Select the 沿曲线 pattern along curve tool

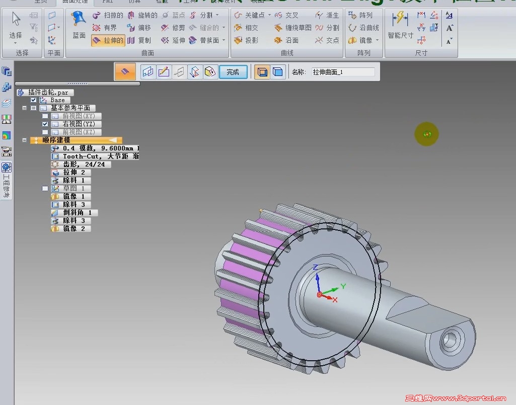(x=363, y=28)
